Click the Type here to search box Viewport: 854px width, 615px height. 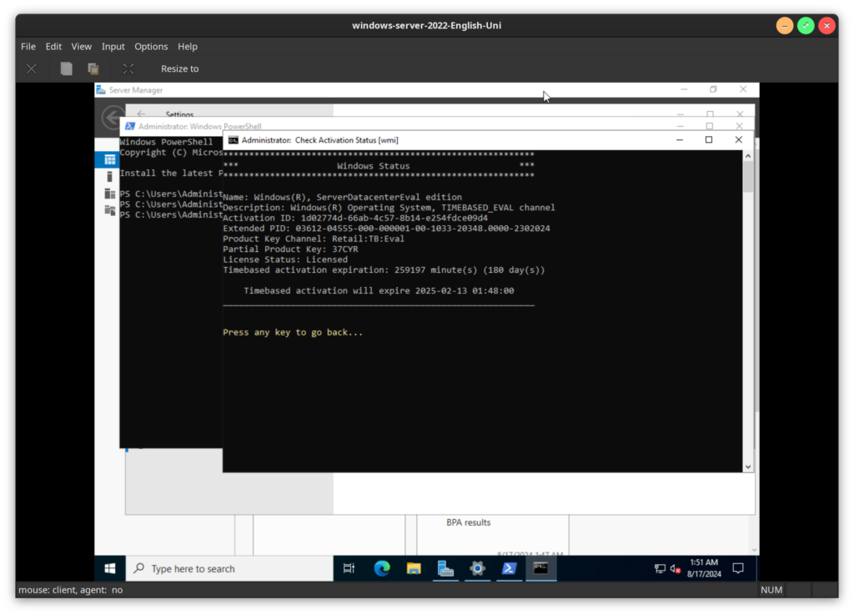click(x=229, y=569)
